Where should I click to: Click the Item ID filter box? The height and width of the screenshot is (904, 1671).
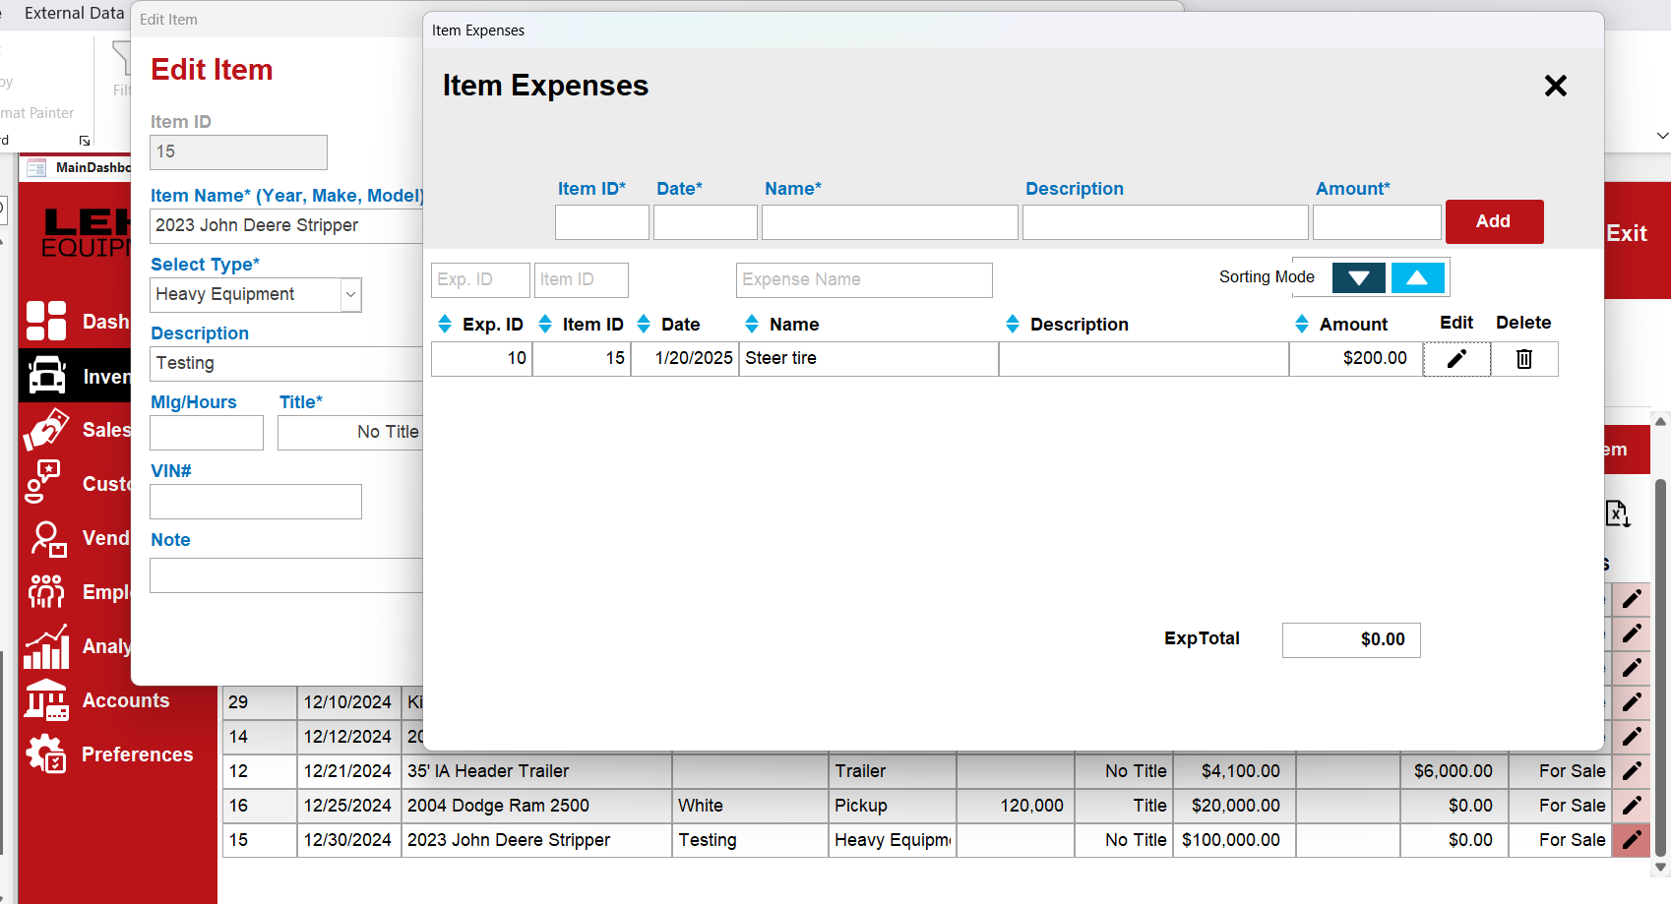[582, 280]
